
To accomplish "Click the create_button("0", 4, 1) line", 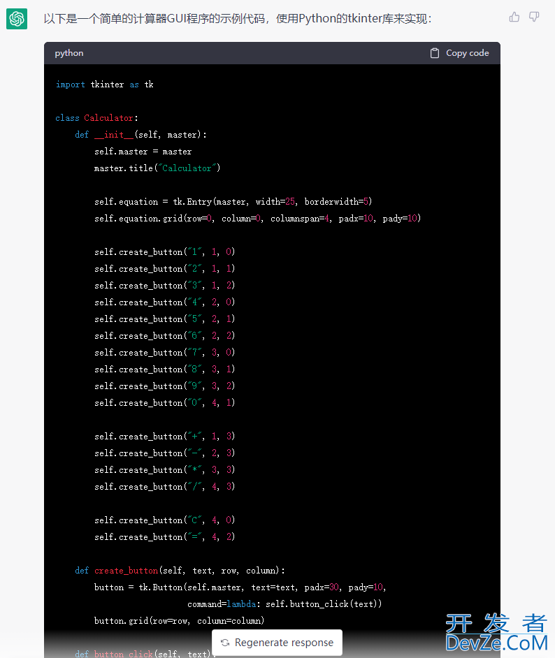I will pyautogui.click(x=164, y=403).
